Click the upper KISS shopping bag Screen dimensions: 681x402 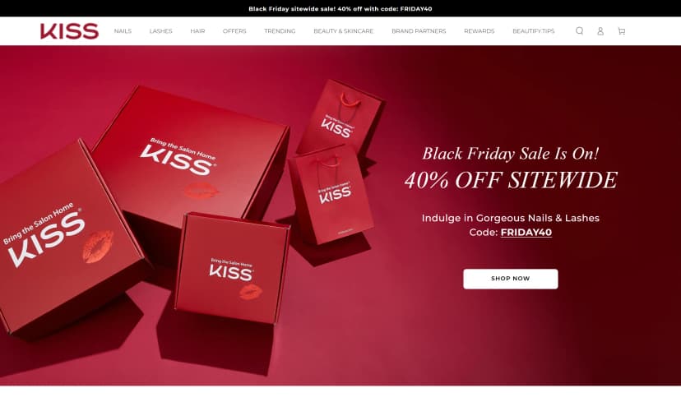(x=340, y=118)
